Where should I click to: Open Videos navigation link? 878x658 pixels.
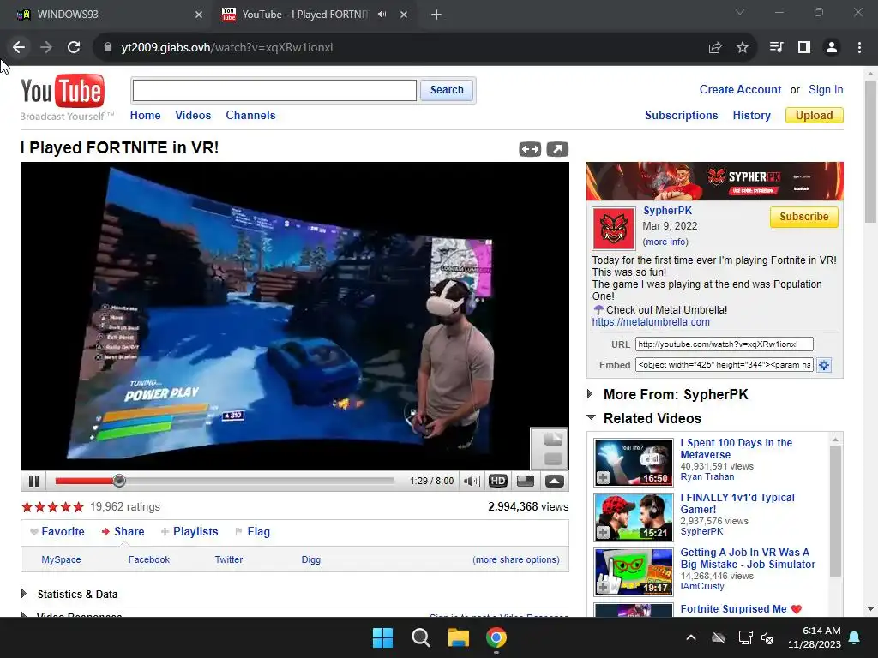click(193, 116)
